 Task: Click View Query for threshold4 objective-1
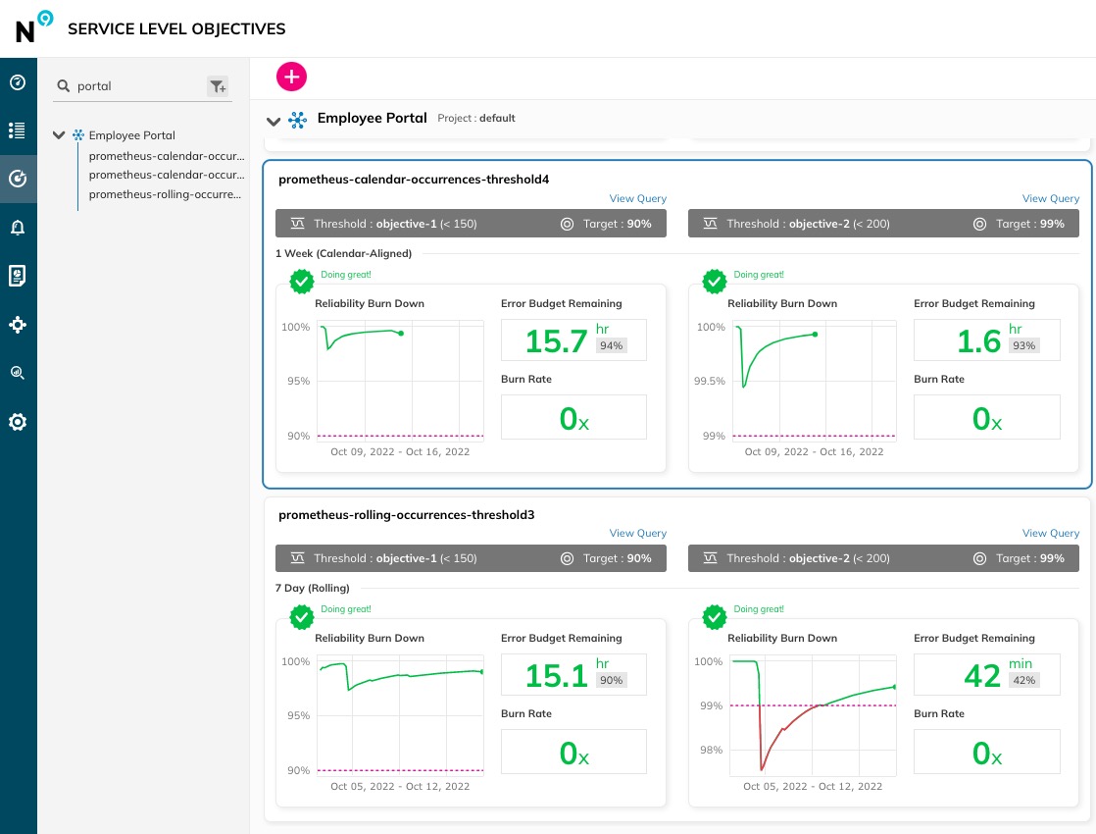[637, 199]
